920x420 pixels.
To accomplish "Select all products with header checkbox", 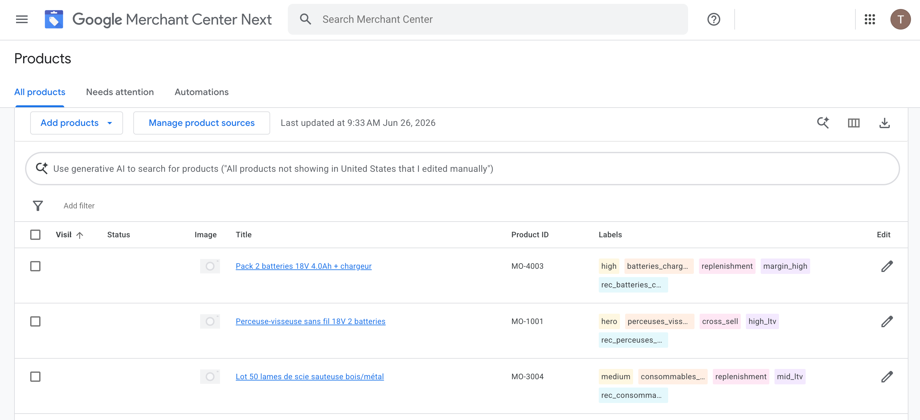I will [35, 235].
